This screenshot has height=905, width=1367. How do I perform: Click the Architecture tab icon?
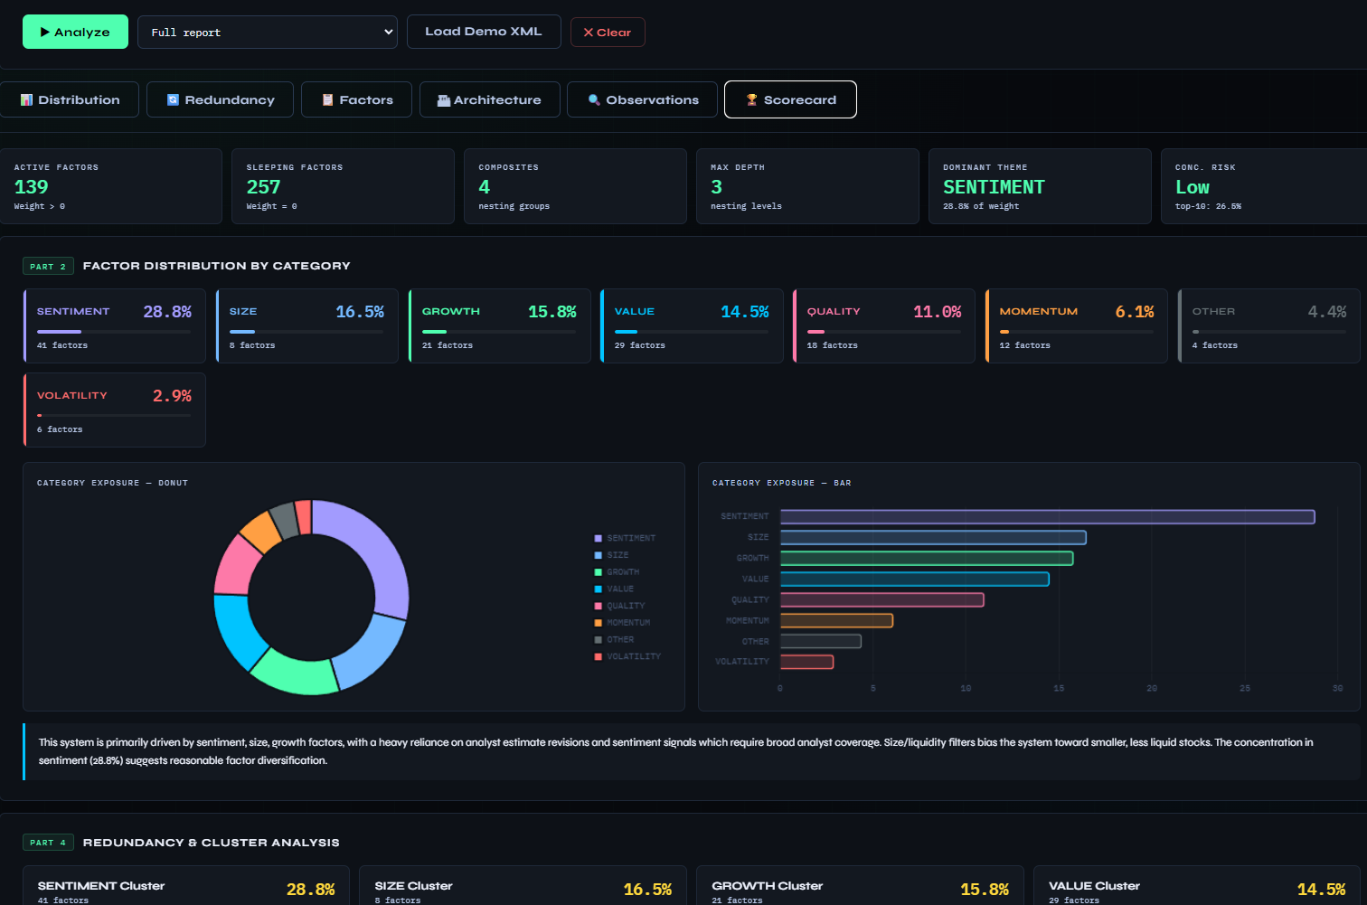[x=443, y=100]
